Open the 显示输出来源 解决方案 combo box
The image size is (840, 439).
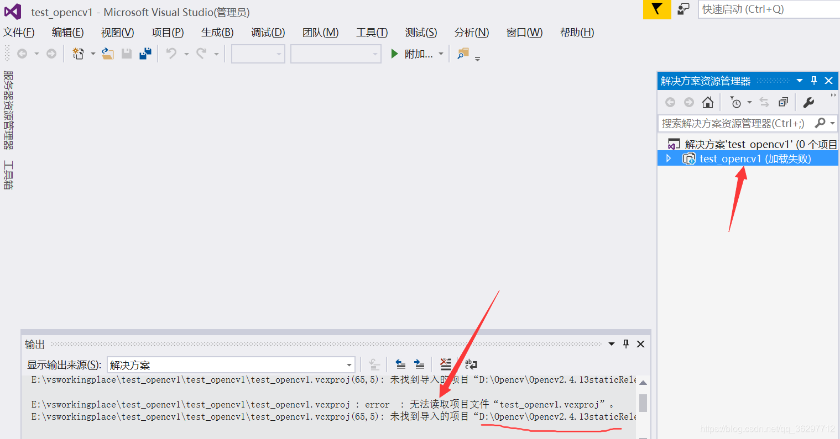[x=231, y=365]
